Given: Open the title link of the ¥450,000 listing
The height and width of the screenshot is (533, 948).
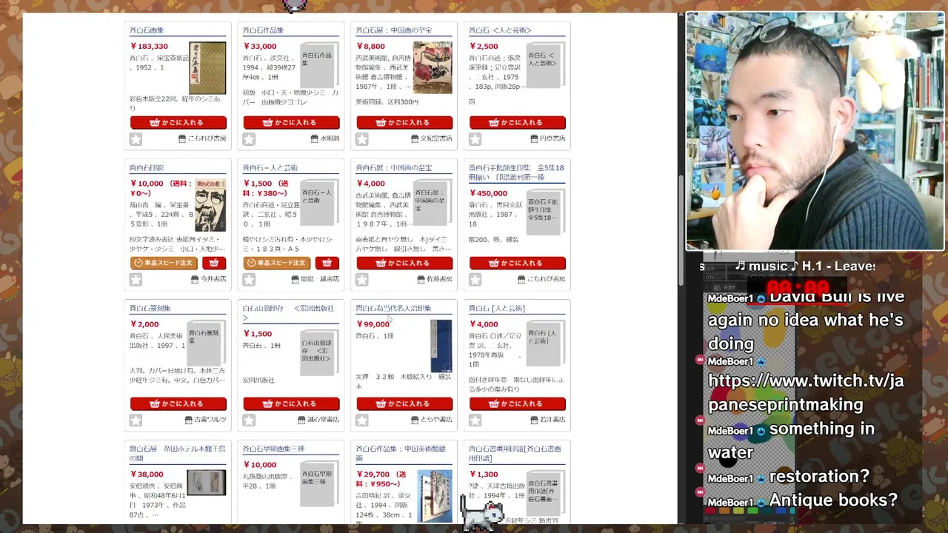Looking at the screenshot, I should click(516, 172).
